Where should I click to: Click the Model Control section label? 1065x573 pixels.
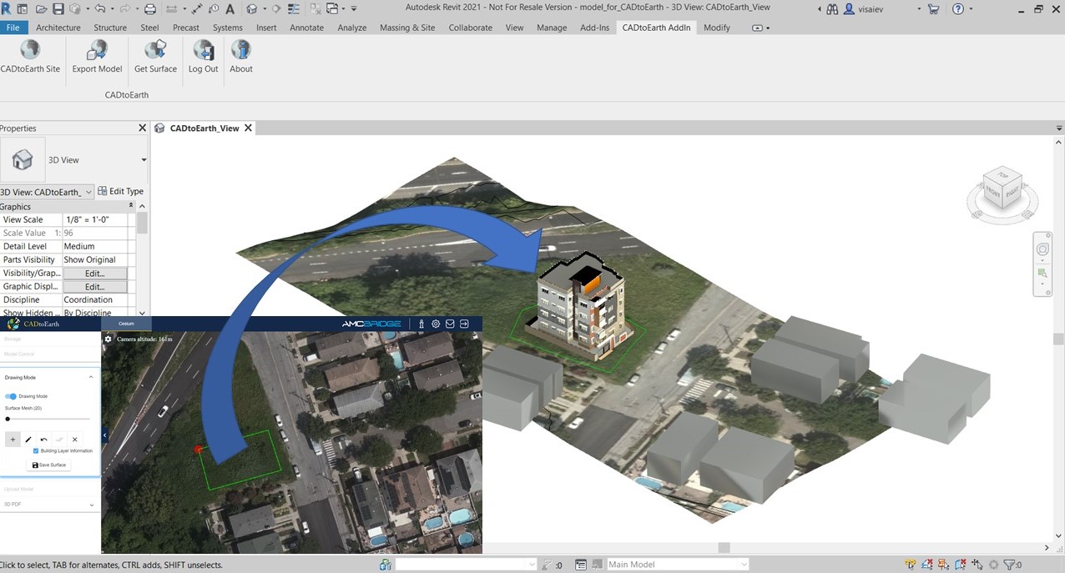pos(19,354)
